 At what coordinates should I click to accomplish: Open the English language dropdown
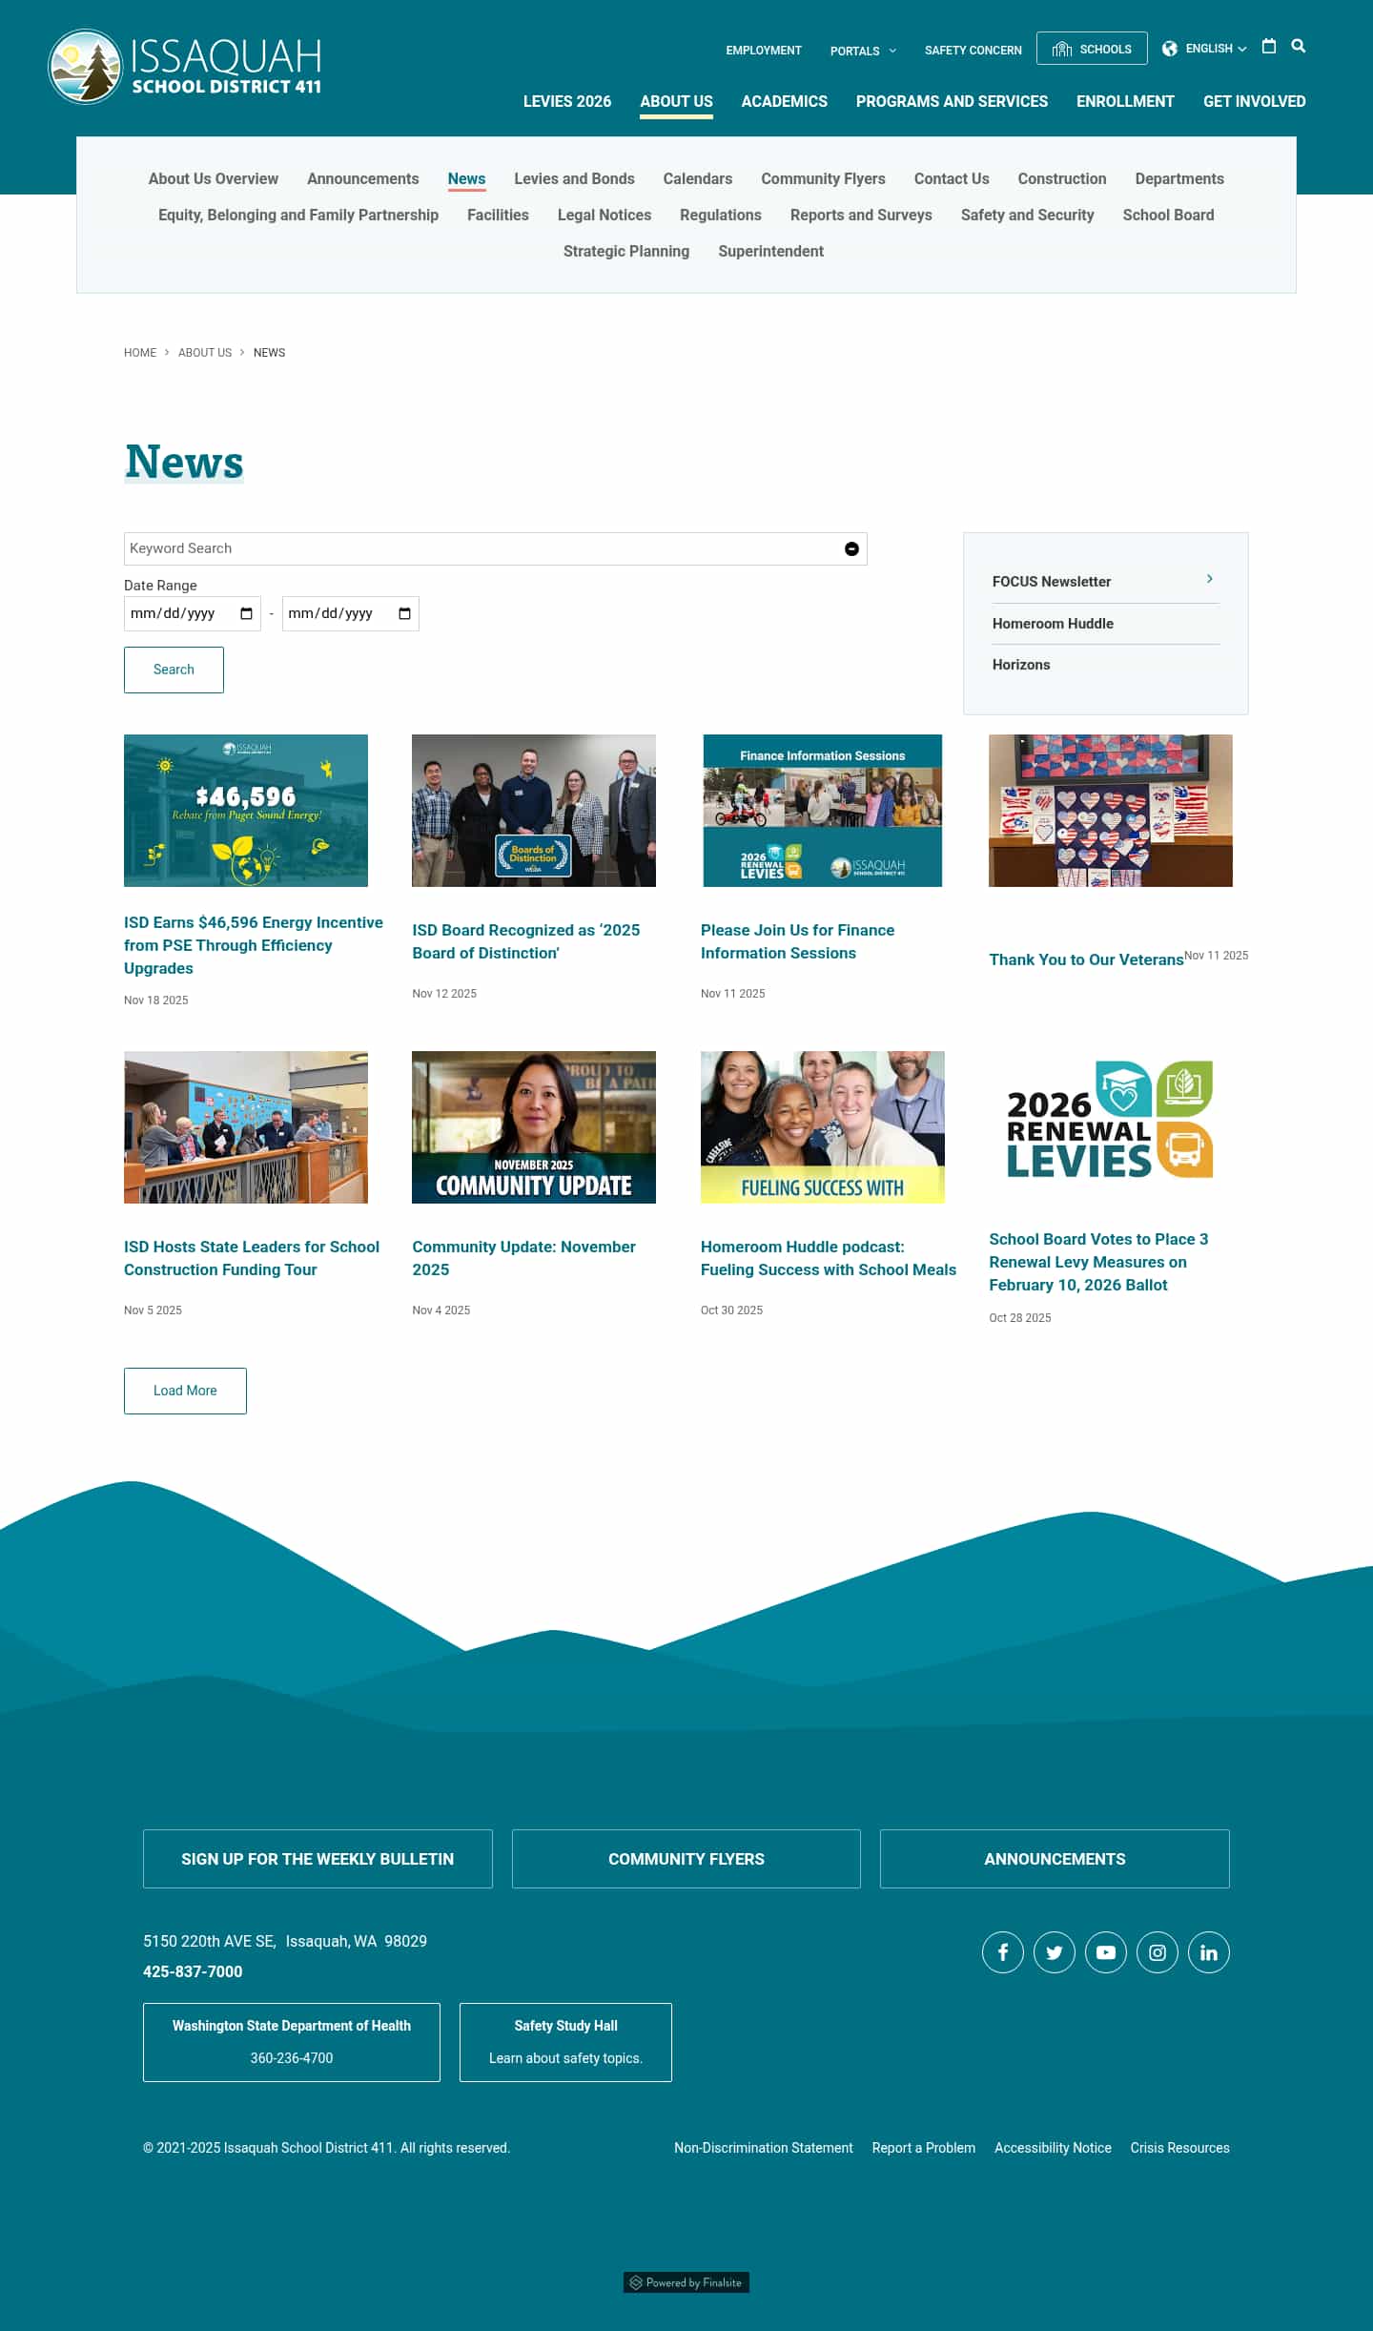coord(1216,49)
